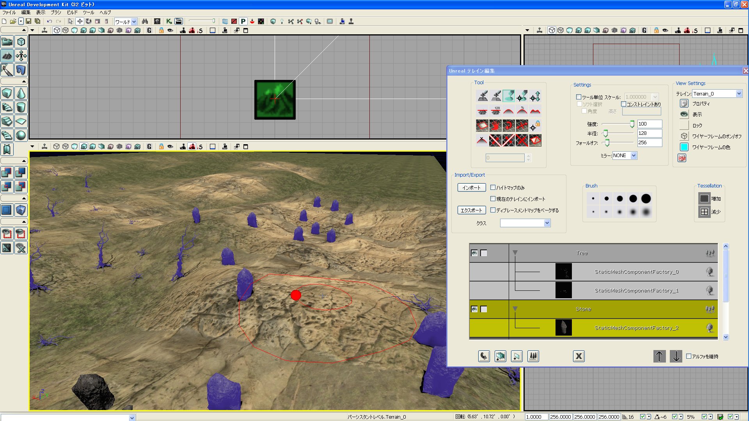Viewport: 749px width, 421px height.
Task: Open the ツール menu
Action: pos(88,12)
